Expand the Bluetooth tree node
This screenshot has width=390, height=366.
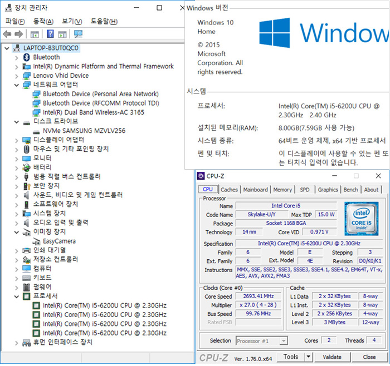tap(16, 58)
